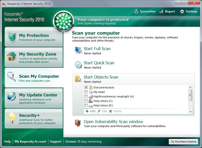Open the My Update Center section

[34, 98]
